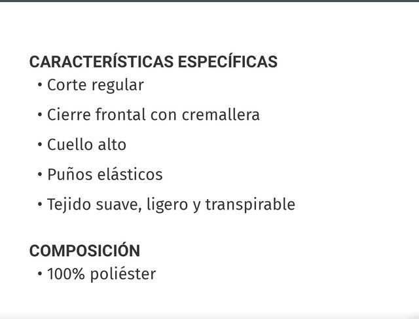Click the 'Puños elásticos' list item
419x319 pixels.
tap(105, 175)
